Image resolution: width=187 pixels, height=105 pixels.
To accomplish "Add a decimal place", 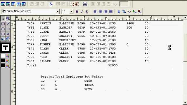I will click(134, 12).
